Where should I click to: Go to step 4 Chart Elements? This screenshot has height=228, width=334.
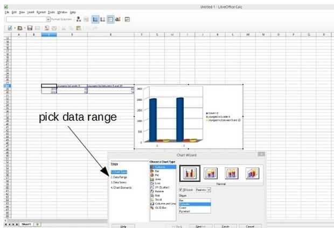[x=121, y=188]
